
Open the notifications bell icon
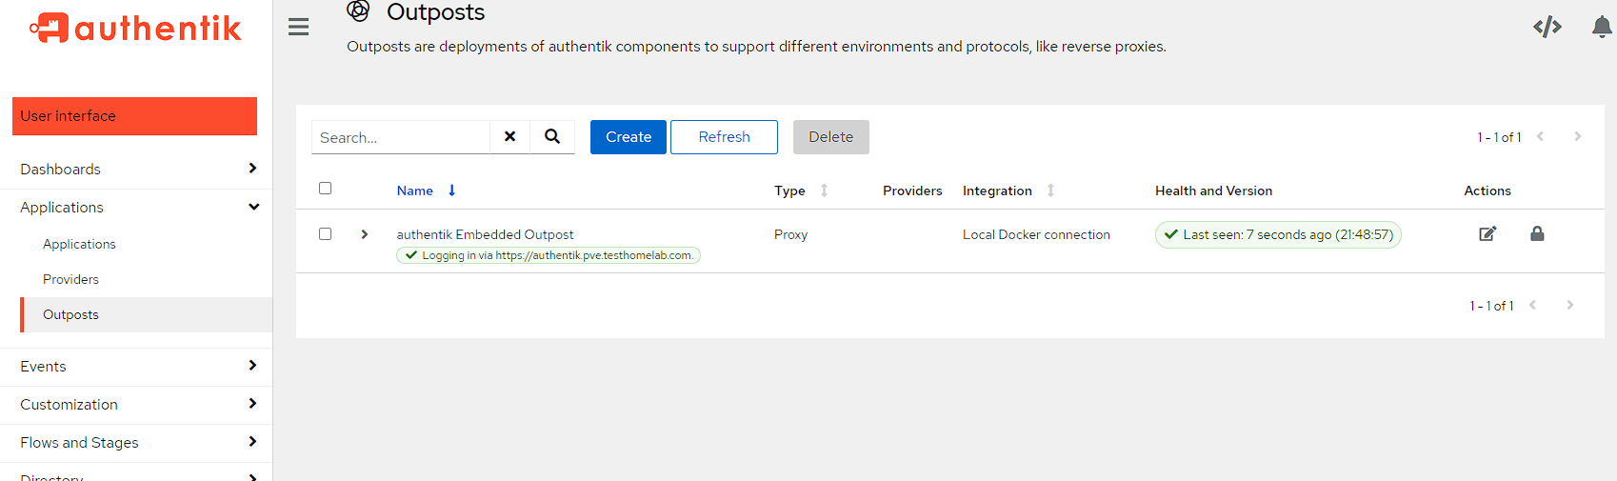pyautogui.click(x=1602, y=27)
